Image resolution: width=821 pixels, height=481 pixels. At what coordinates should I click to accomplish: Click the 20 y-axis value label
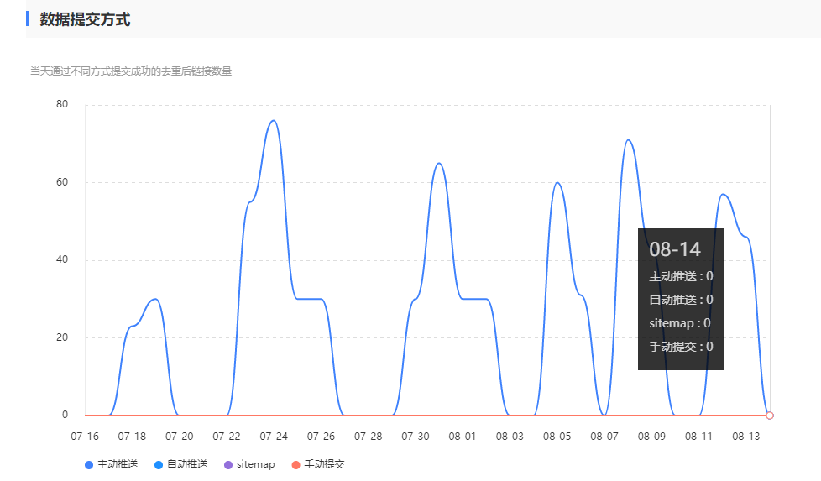[62, 337]
